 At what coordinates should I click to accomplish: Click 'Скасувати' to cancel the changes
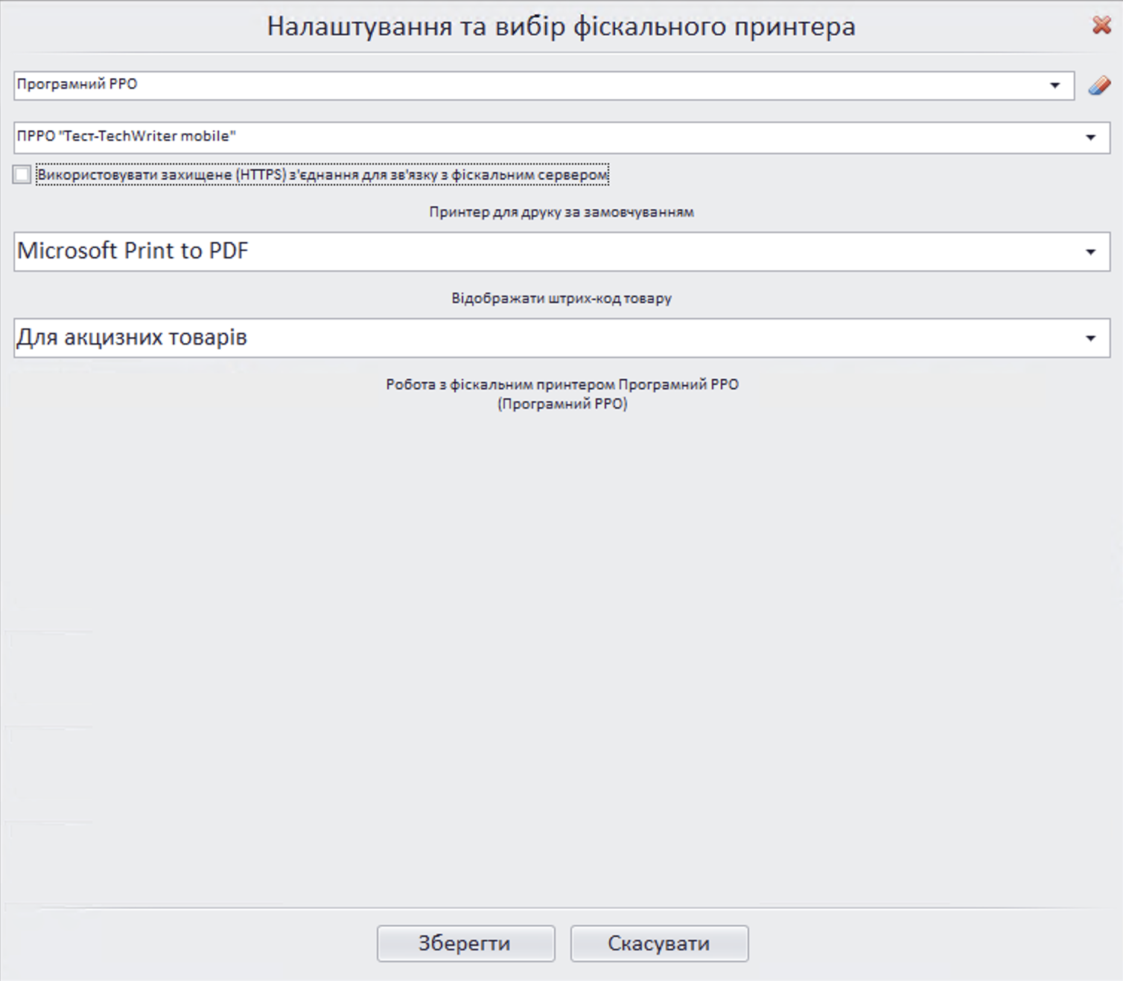click(x=659, y=943)
